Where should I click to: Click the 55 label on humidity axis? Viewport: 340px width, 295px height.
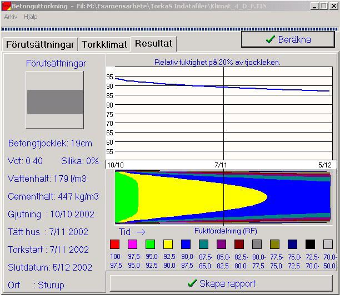click(x=109, y=152)
